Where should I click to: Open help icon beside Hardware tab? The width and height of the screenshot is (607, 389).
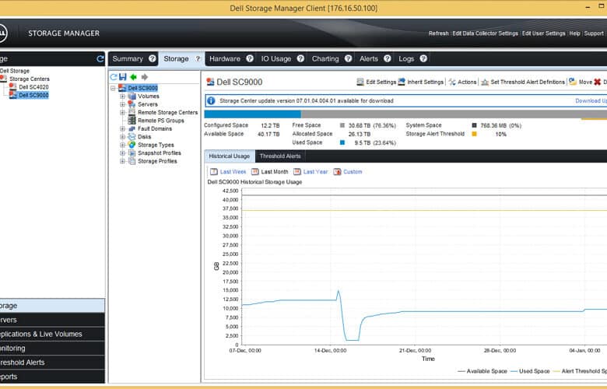click(x=250, y=58)
